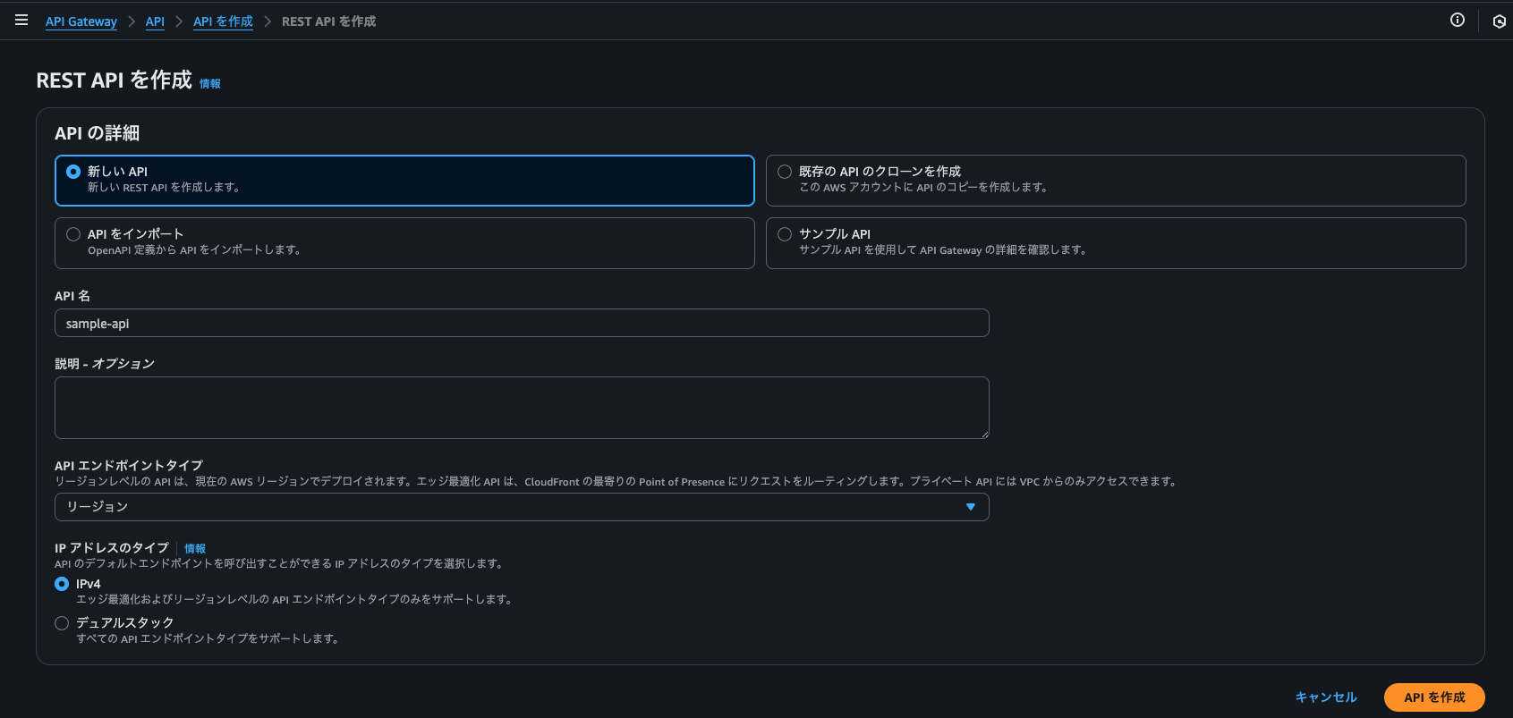Choose the サンプル API radio option
The height and width of the screenshot is (718, 1513).
[x=785, y=234]
